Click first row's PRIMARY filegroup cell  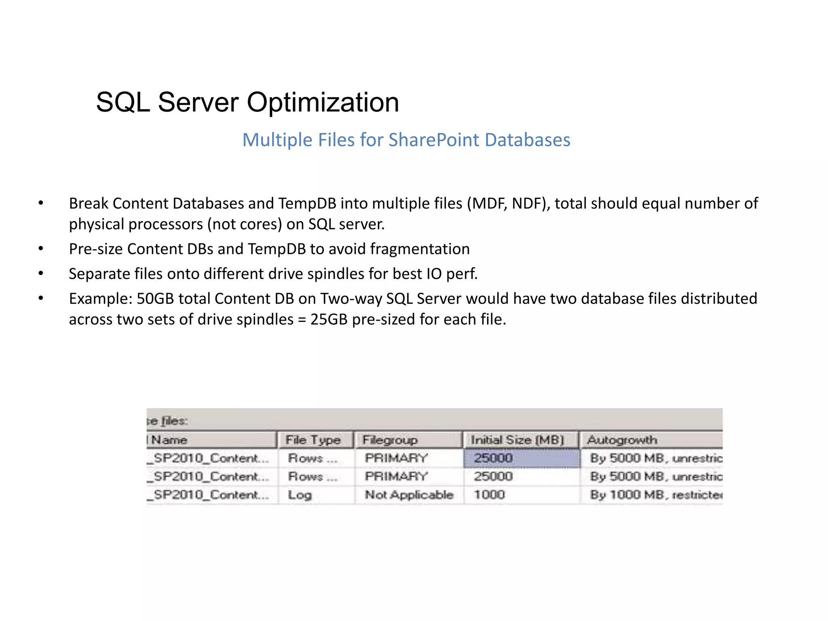click(x=409, y=458)
